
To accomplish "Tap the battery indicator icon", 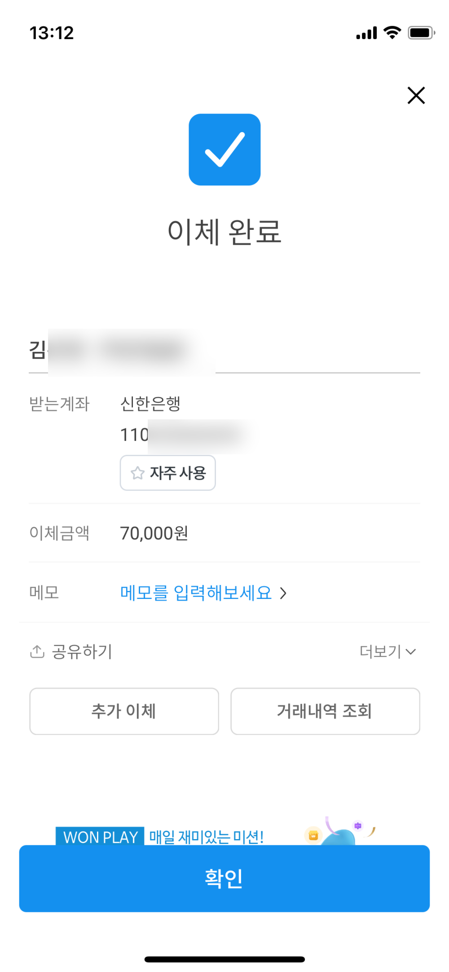I will click(421, 33).
